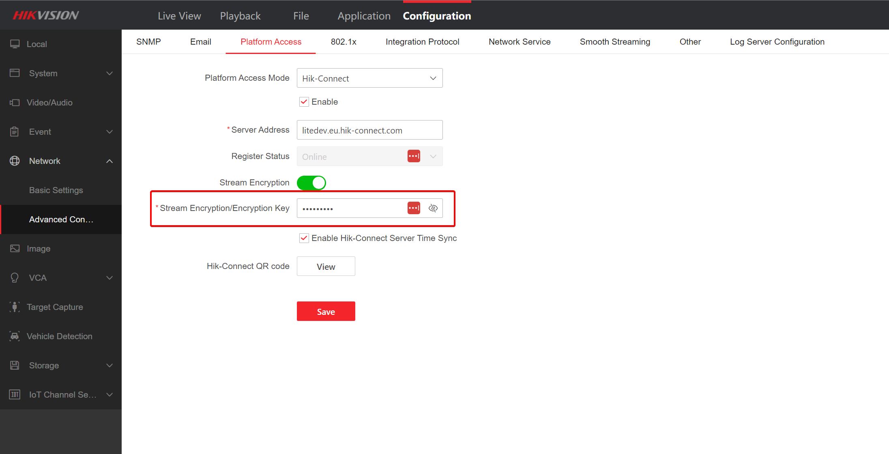Select the Local monitor icon in sidebar
Image resolution: width=889 pixels, height=454 pixels.
tap(15, 43)
